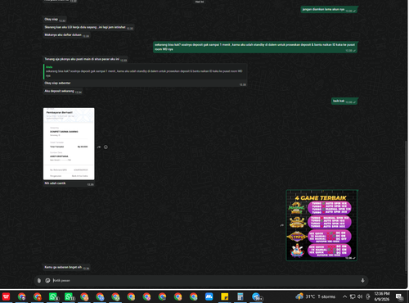Select the sent 'baik kak' message
Screen dimensions: 409x303
(344, 101)
